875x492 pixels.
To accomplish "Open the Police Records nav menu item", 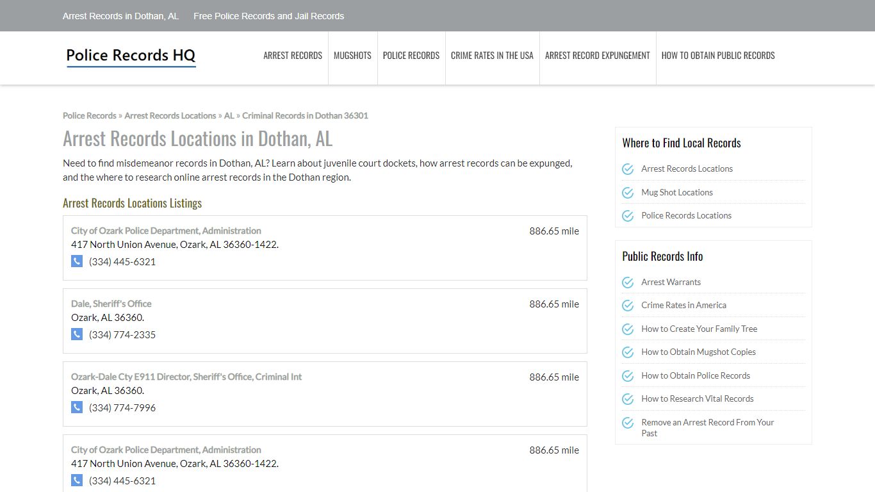I will tap(411, 56).
